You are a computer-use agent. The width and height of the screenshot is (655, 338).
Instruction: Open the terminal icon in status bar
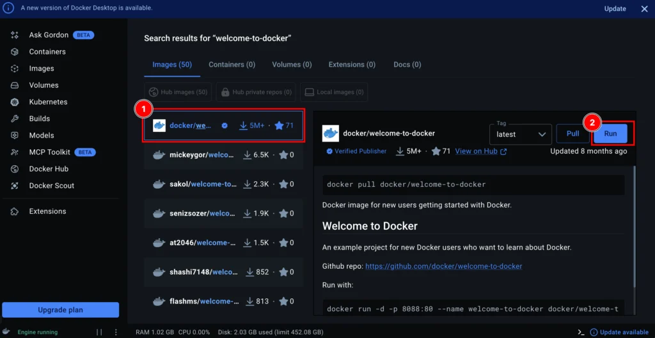581,332
